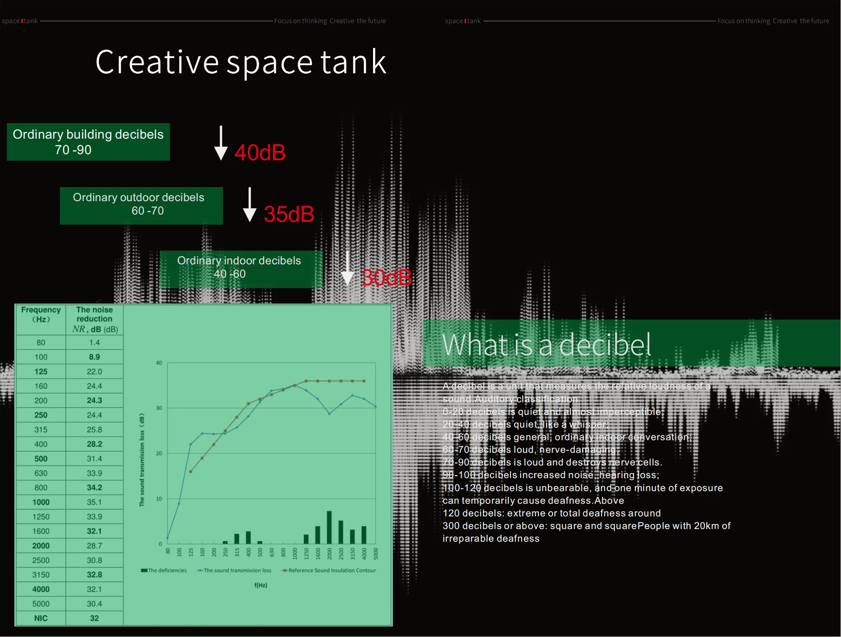The width and height of the screenshot is (841, 637).
Task: Select the 'Ordinary building decibels 70-90' box
Action: (x=88, y=142)
